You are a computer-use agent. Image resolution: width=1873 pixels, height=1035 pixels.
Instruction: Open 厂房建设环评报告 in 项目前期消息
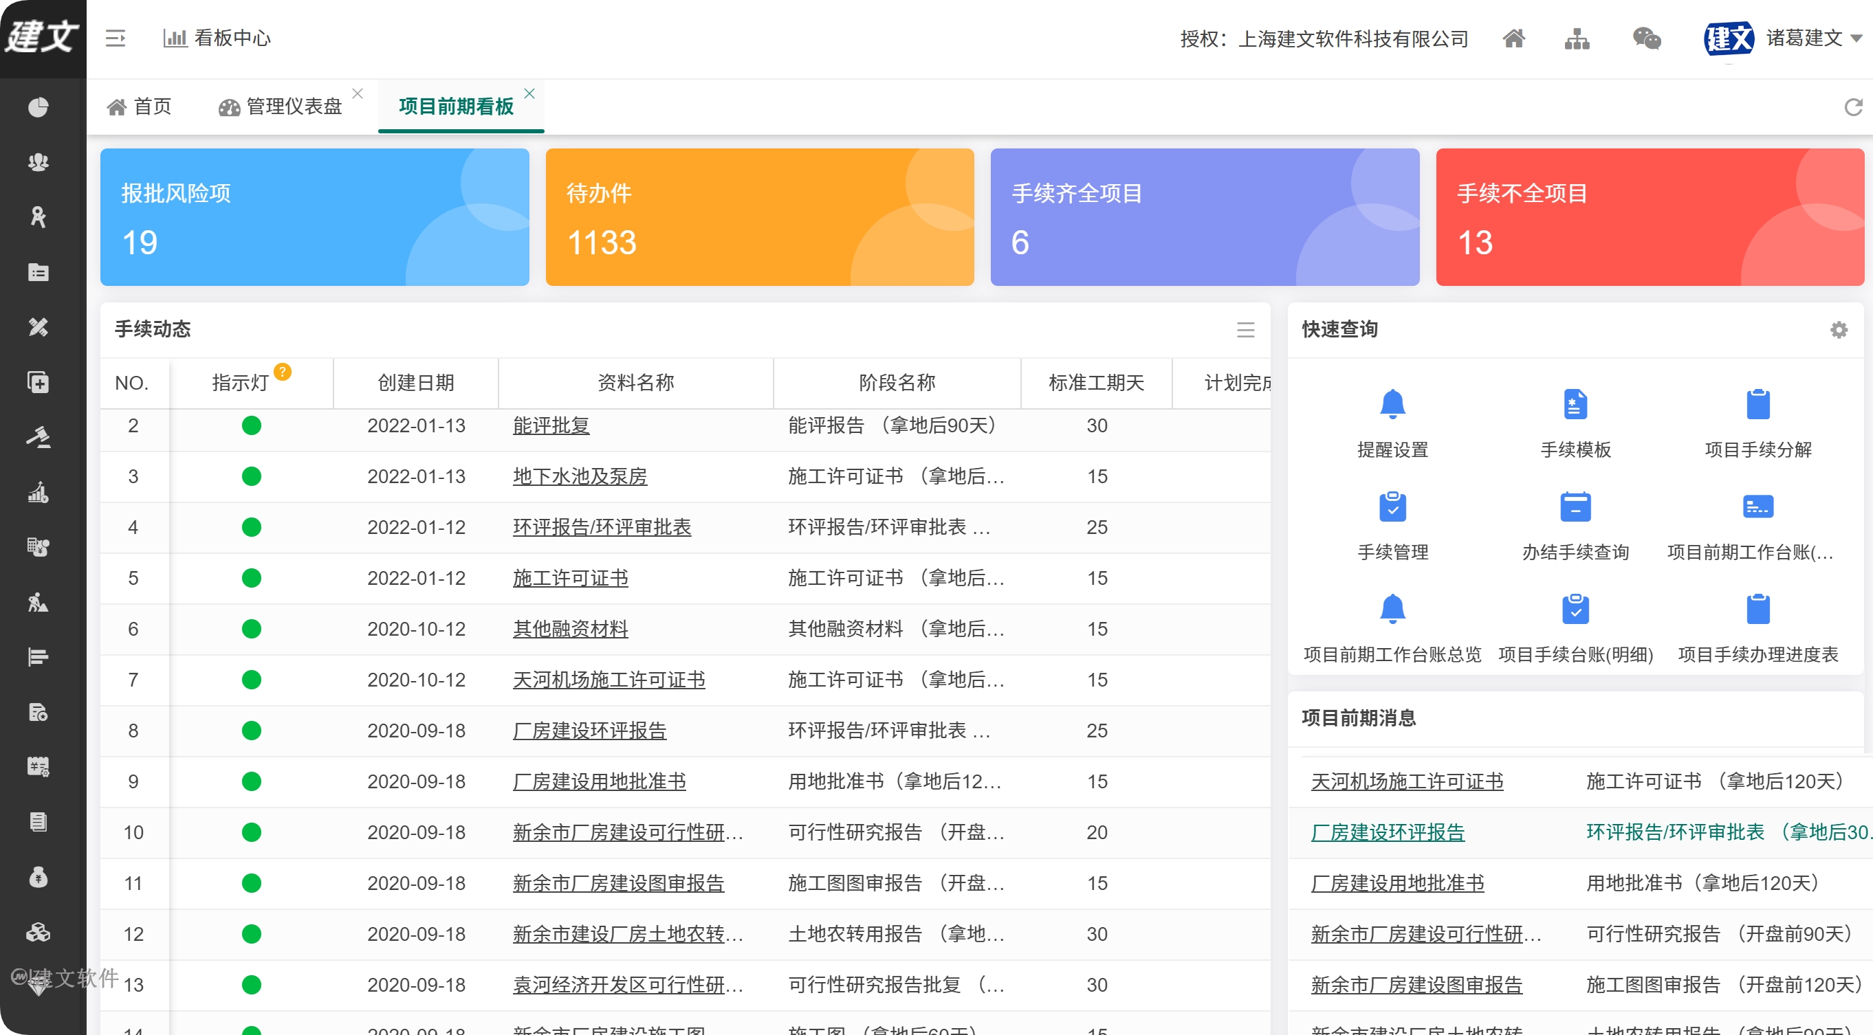tap(1388, 833)
